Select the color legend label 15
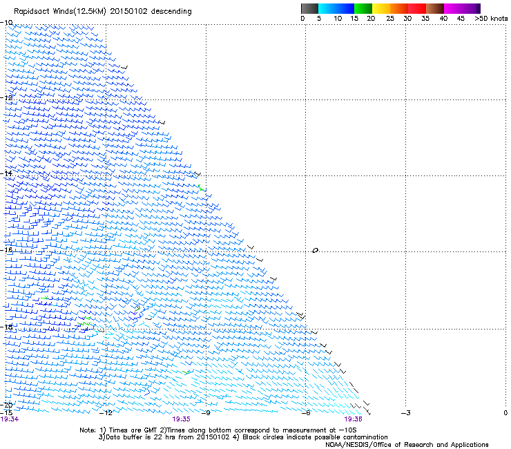The width and height of the screenshot is (511, 449). 354,19
